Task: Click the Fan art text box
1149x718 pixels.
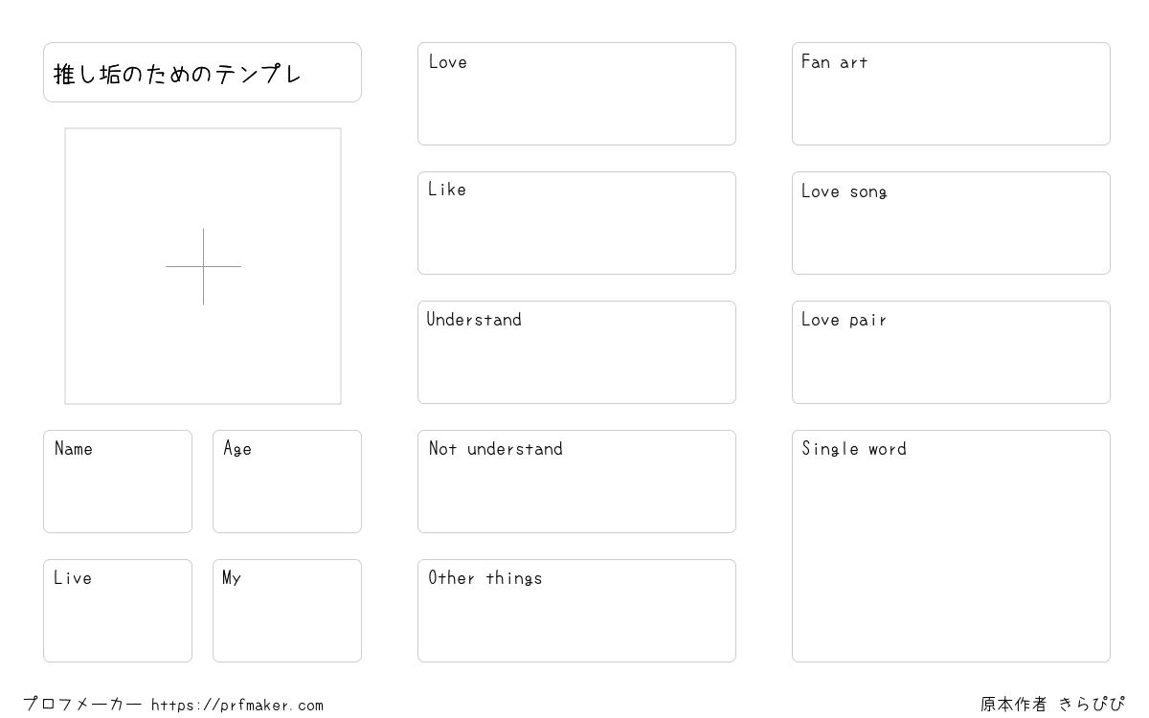Action: [x=951, y=94]
